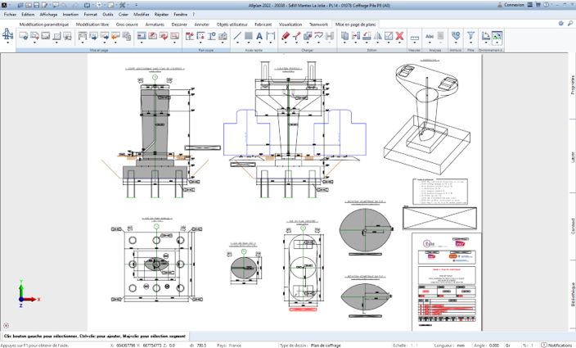Expand the Abc analysis dropdown arrow
The height and width of the screenshot is (348, 576).
click(x=430, y=43)
